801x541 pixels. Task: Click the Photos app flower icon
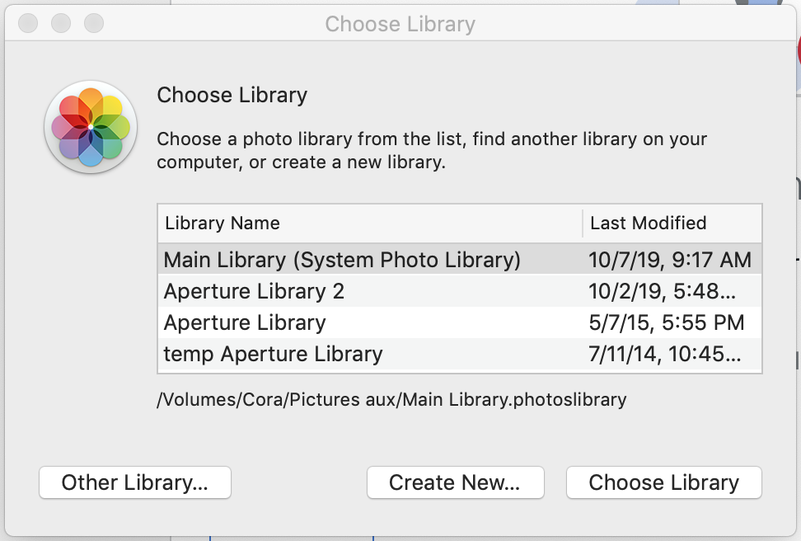tap(91, 126)
